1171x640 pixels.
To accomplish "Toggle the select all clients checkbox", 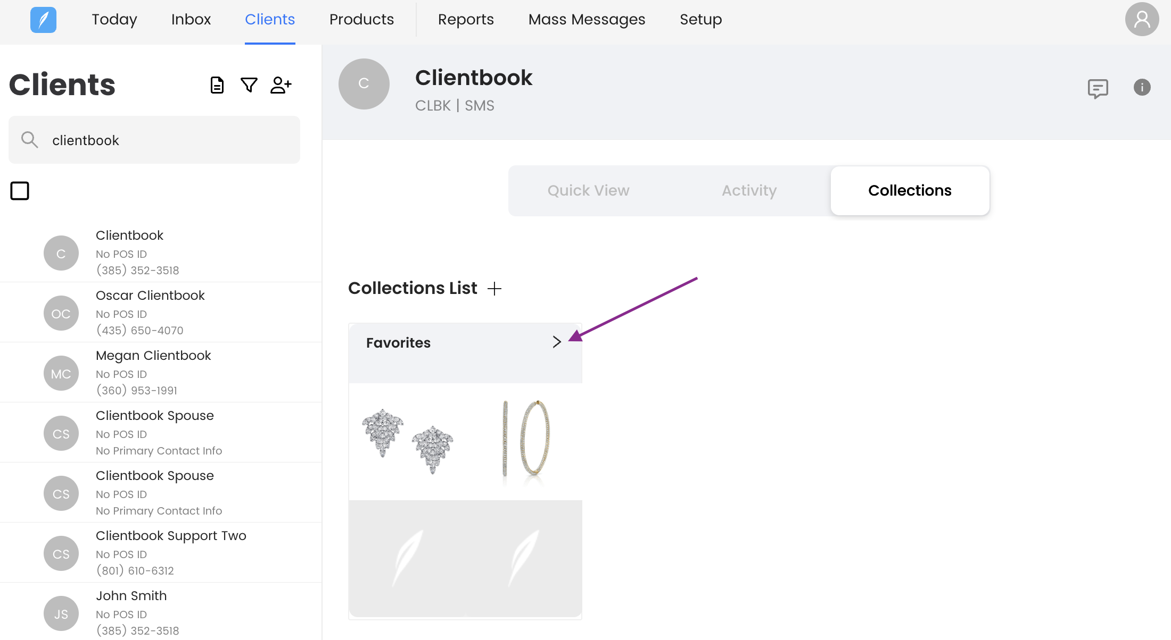I will (x=20, y=191).
